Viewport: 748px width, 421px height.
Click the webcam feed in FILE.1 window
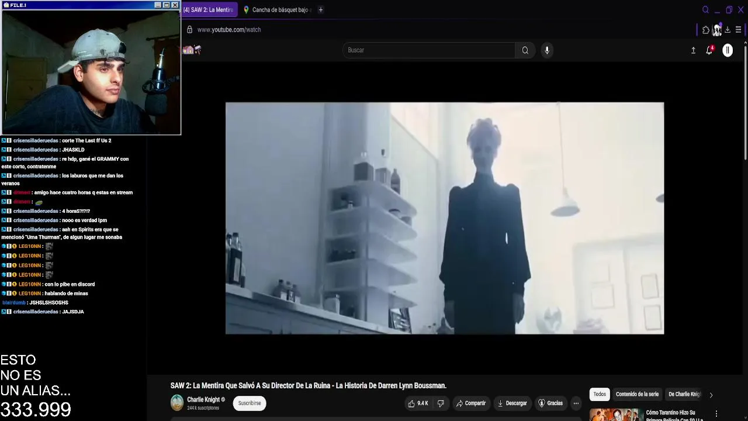coord(91,72)
